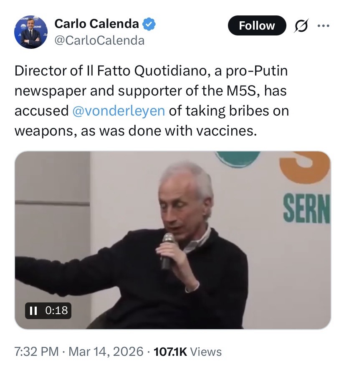This screenshot has height=365, width=339.
Task: Follow Carlo Calenda with the Follow button
Action: [257, 25]
